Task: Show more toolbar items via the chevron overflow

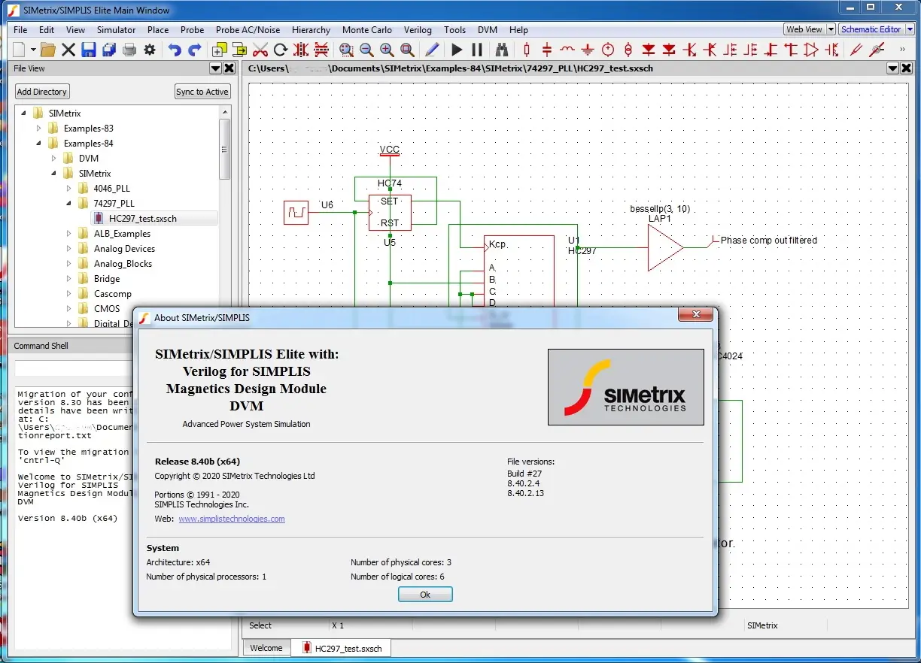Action: (902, 50)
